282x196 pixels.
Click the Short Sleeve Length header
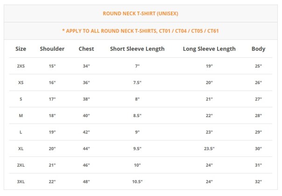pyautogui.click(x=137, y=49)
